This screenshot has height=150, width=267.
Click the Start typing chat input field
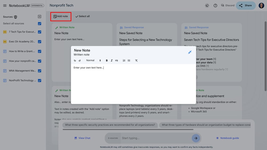coord(155,138)
